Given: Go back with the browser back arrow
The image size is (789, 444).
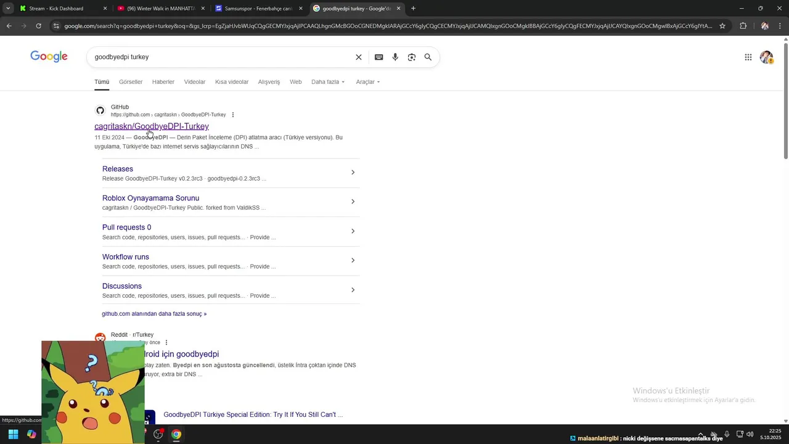Looking at the screenshot, I should tap(9, 26).
